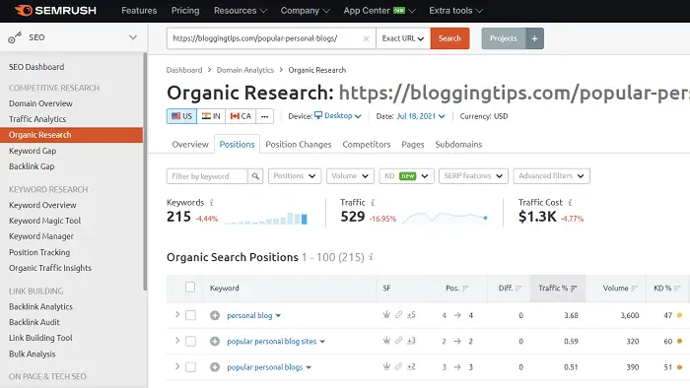Expand the personal blog row
Viewport: 690px width, 388px height.
(177, 314)
